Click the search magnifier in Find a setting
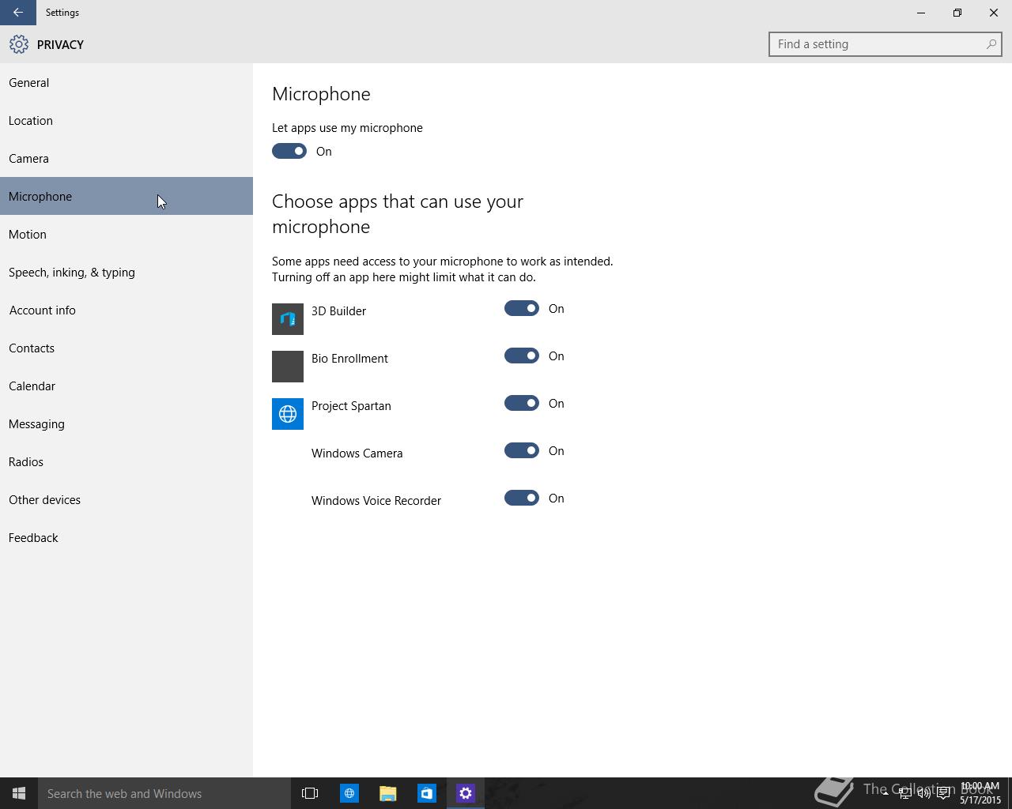The height and width of the screenshot is (809, 1012). coord(991,44)
